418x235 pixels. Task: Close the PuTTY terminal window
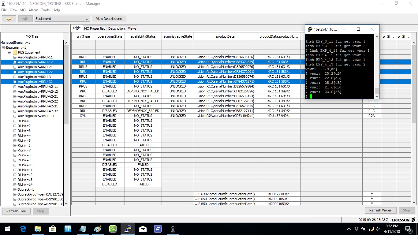click(x=372, y=29)
